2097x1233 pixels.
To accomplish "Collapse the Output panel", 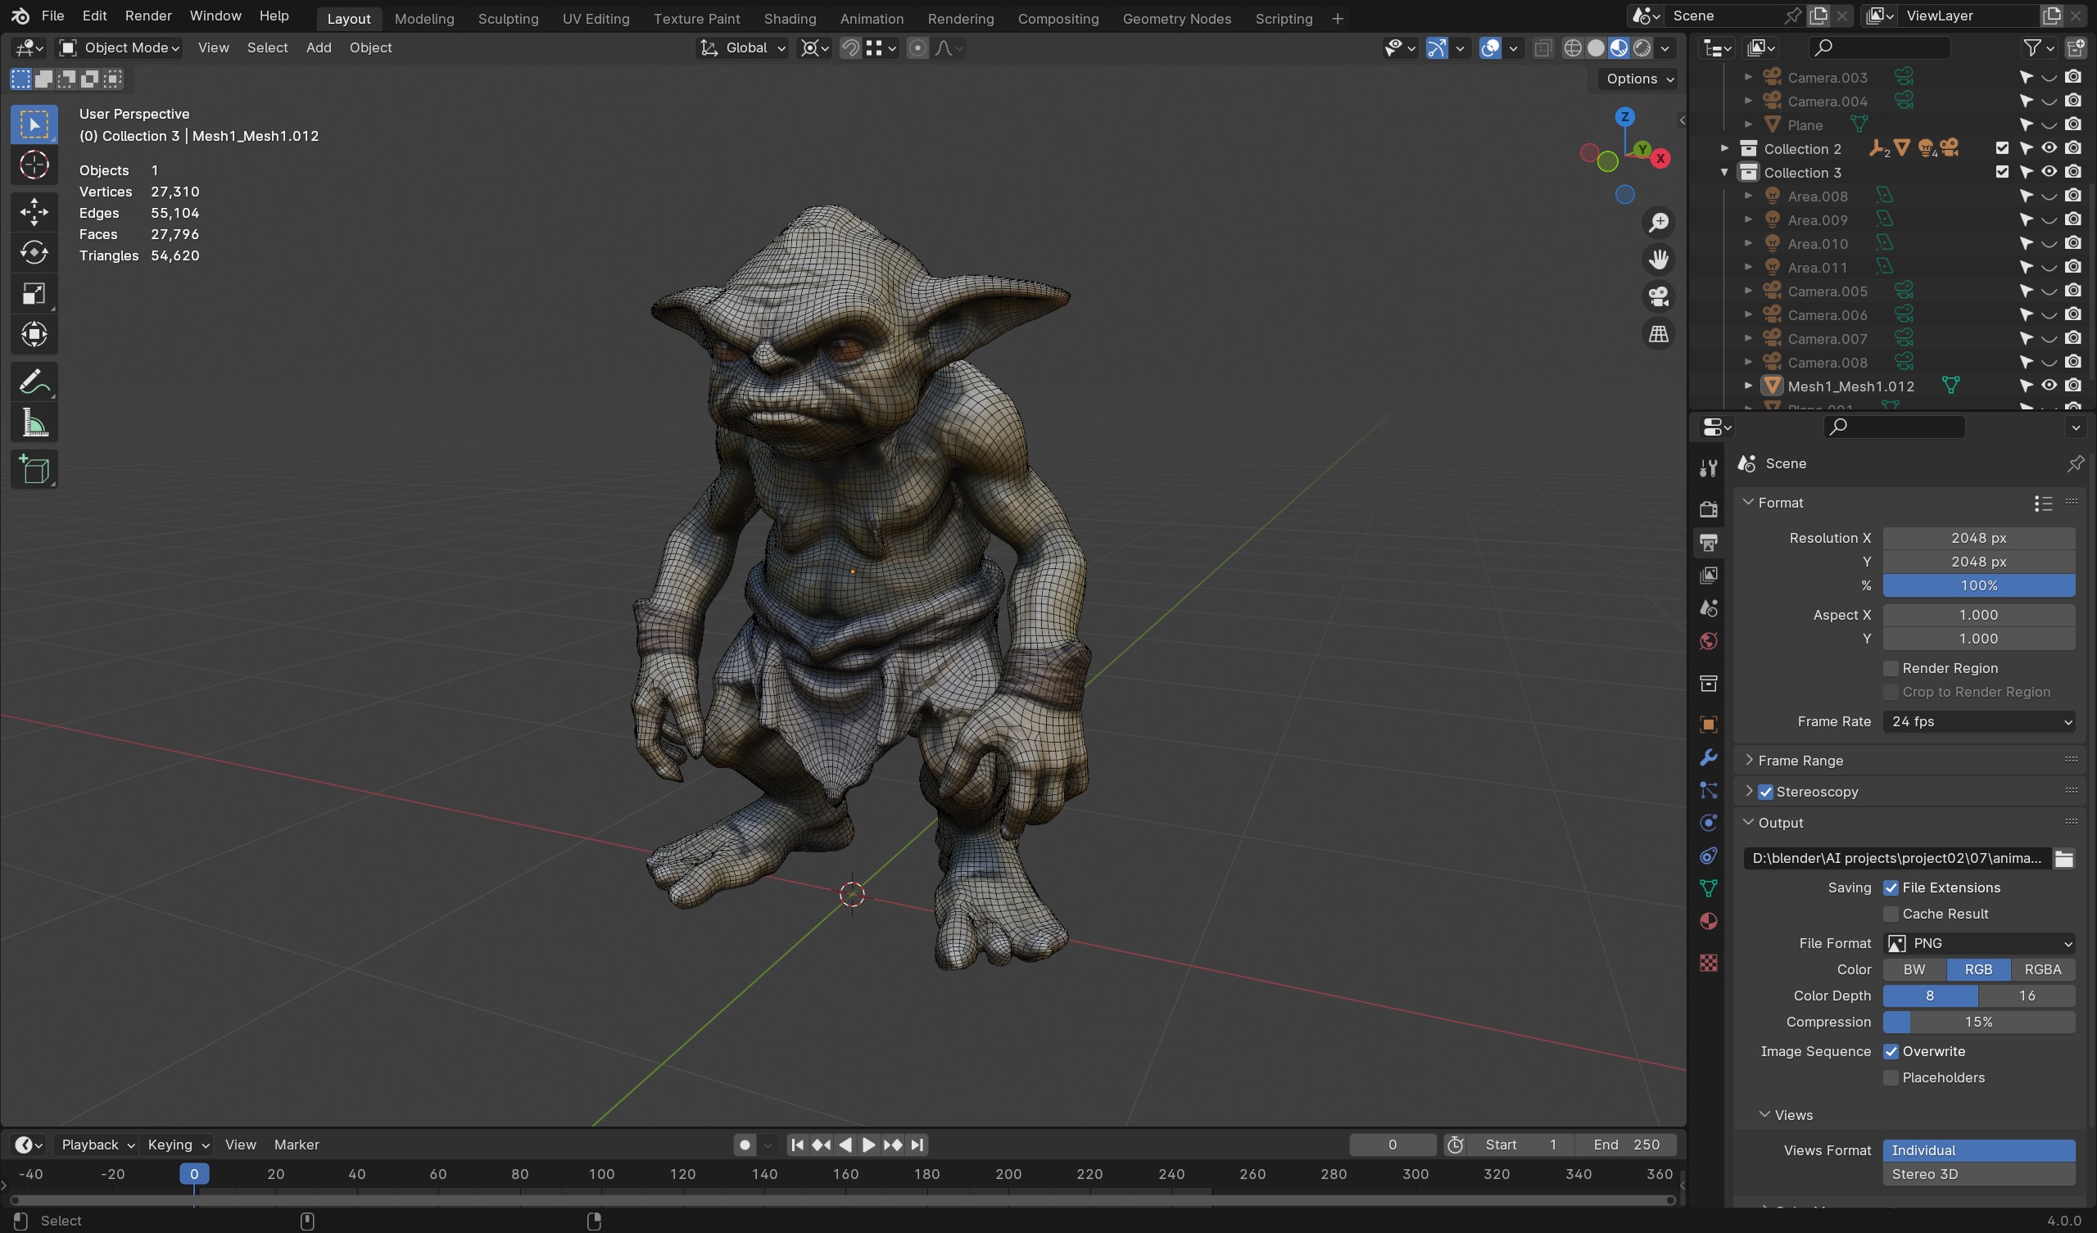I will pos(1748,822).
